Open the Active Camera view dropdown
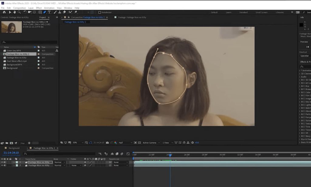Image resolution: width=311 pixels, height=187 pixels. point(151,142)
